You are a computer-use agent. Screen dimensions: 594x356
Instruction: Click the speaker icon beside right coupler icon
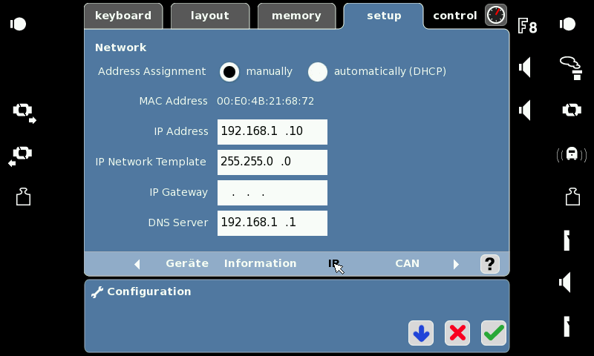[525, 111]
